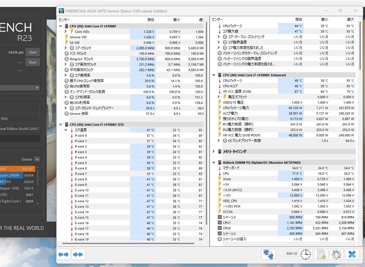Click the ASRock Z690M chip icon
This screenshot has height=267, width=365.
[220, 162]
